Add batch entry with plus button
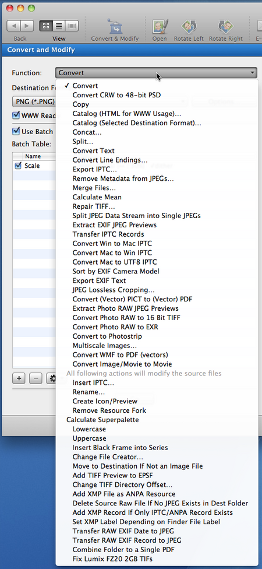262x569 pixels. [19, 378]
